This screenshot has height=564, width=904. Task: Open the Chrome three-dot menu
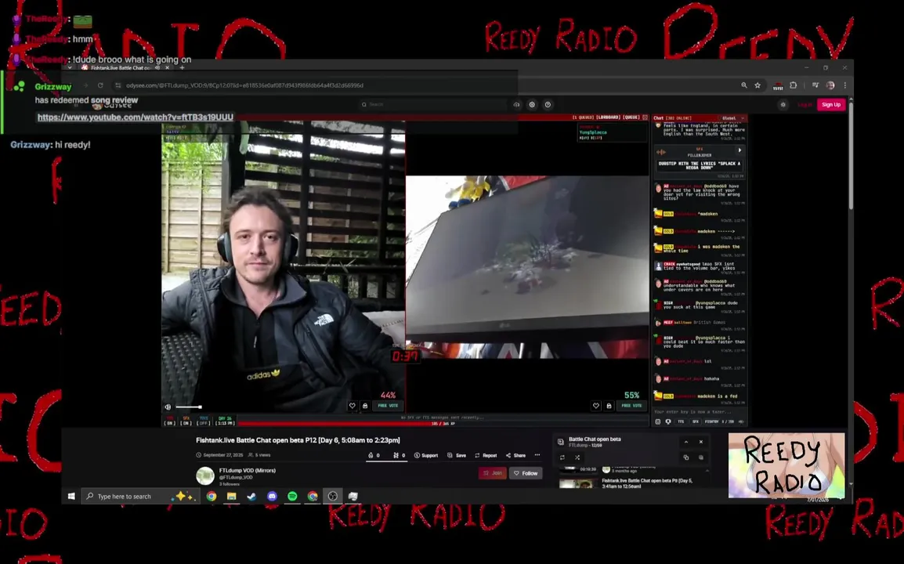pos(844,85)
